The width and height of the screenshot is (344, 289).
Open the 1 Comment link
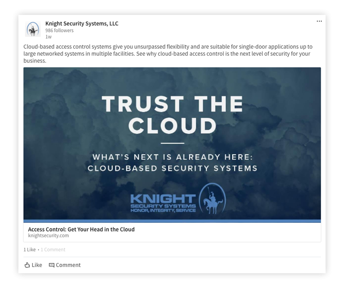pyautogui.click(x=53, y=250)
